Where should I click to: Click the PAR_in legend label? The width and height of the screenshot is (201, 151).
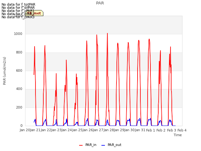coord(91,145)
